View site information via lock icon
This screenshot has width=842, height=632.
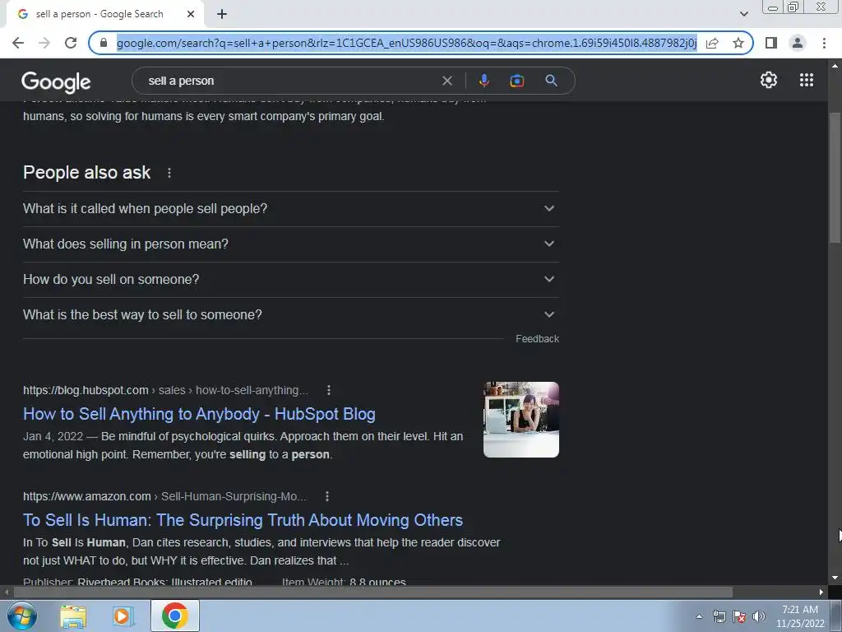click(104, 43)
